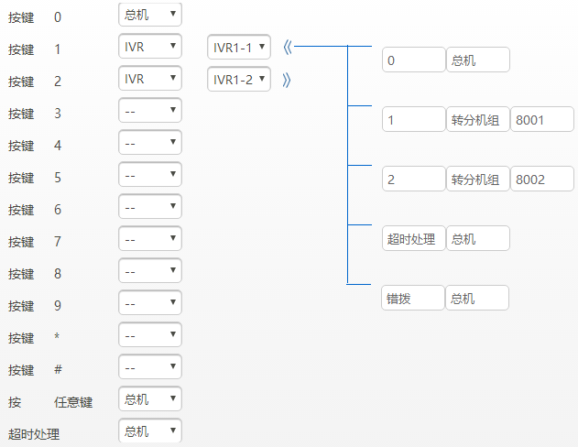Click the 超时处理 field in IVR tree
This screenshot has width=578, height=447.
tap(413, 239)
